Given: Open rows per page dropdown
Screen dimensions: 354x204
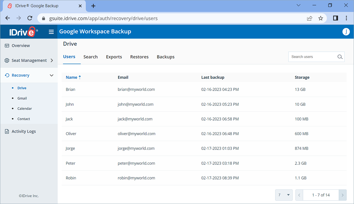Looking at the screenshot, I should pos(284,195).
